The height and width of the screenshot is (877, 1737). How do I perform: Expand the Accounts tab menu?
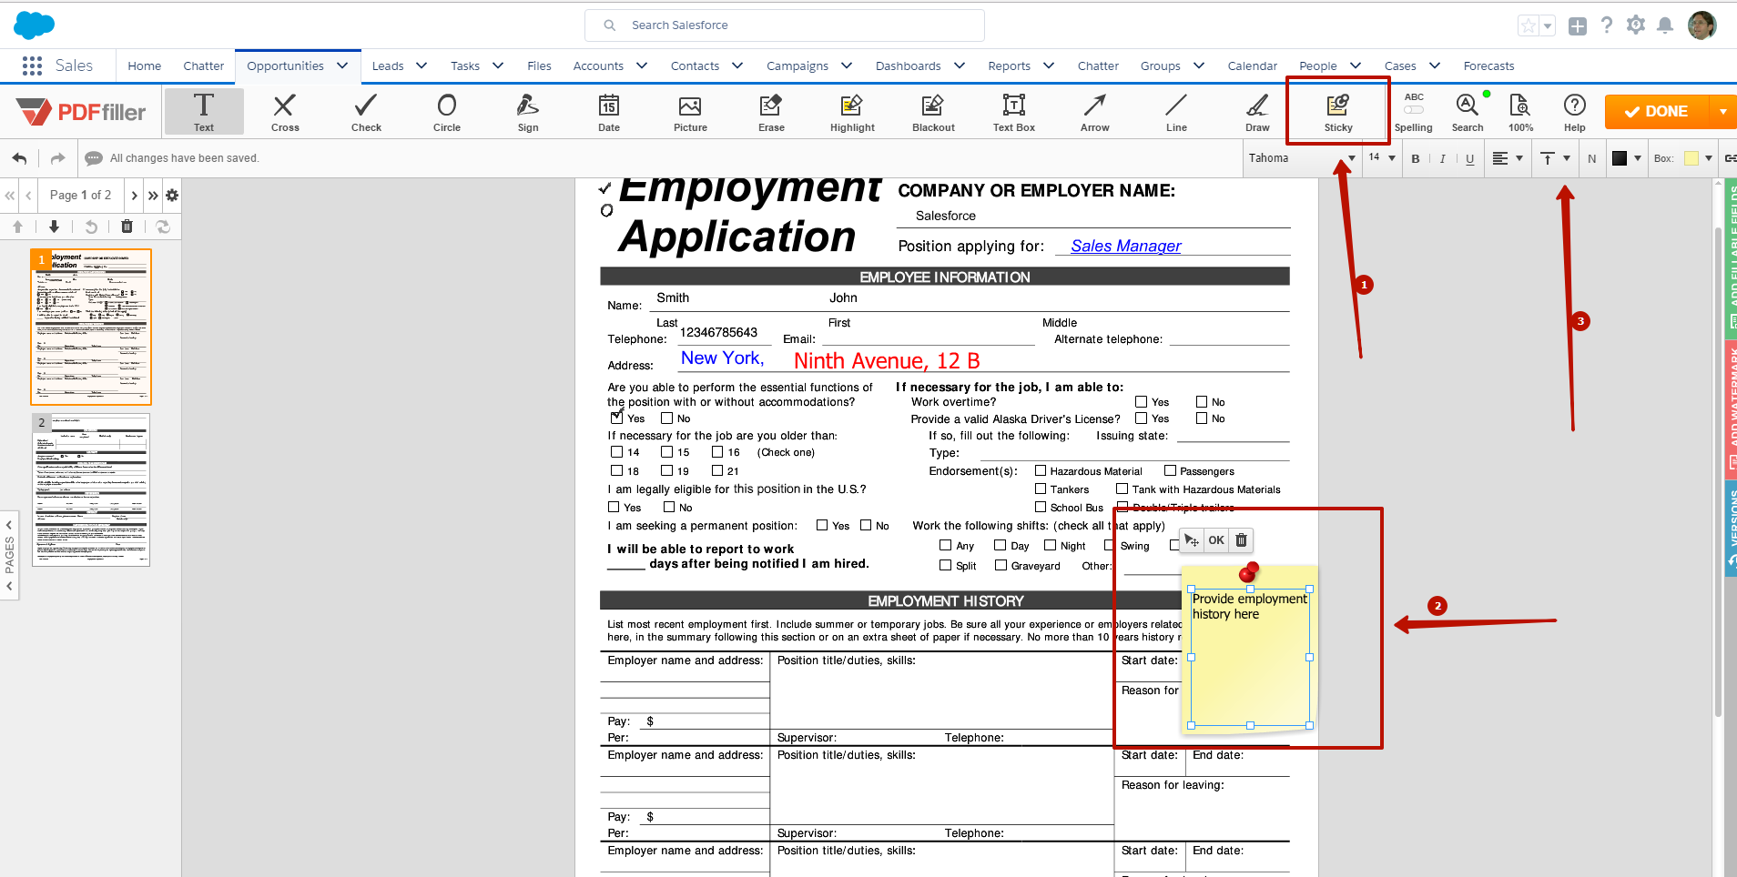click(x=642, y=66)
